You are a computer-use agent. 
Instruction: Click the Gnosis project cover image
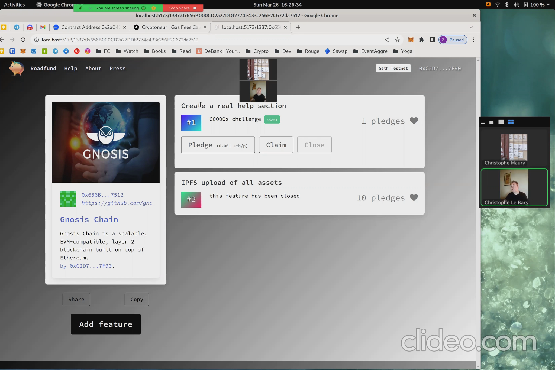tap(106, 142)
